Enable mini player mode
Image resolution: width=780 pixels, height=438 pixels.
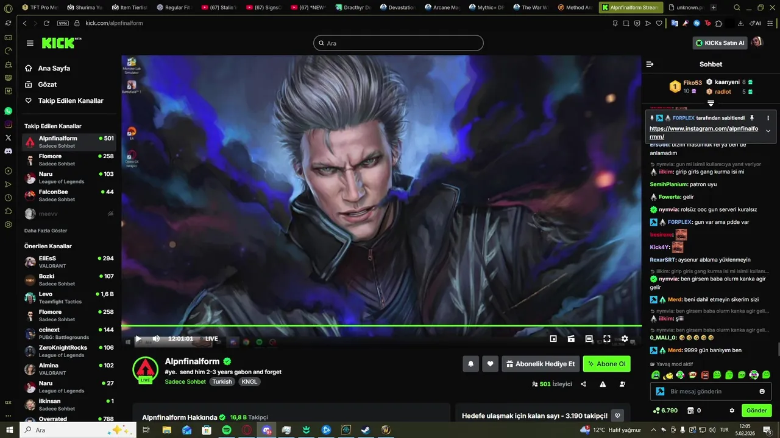click(x=553, y=339)
